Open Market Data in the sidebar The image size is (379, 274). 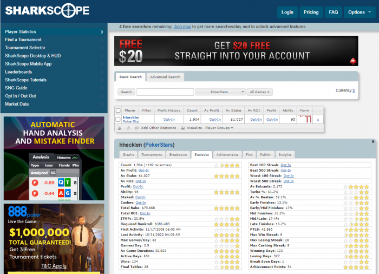click(54, 104)
